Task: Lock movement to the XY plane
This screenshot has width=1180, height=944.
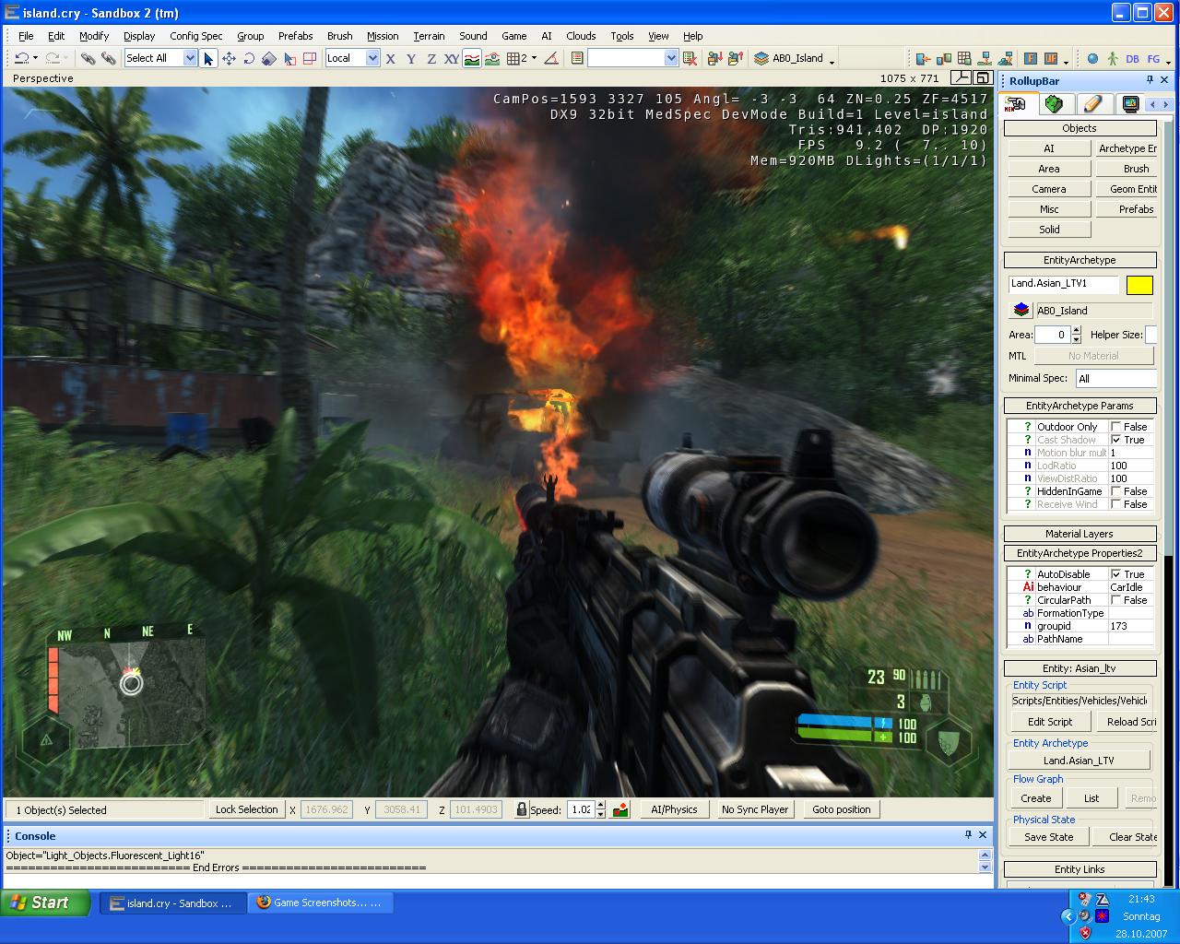Action: (x=452, y=58)
